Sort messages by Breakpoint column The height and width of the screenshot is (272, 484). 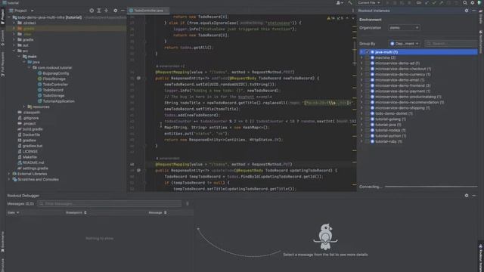[x=76, y=212]
